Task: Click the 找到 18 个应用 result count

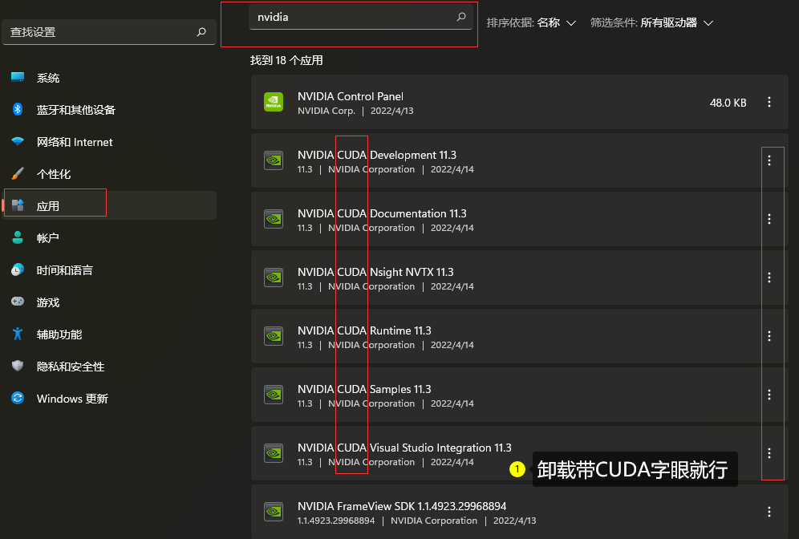Action: (x=286, y=61)
